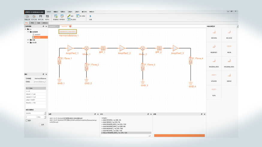Close the newSch2 schematic tab
262x147 pixels.
coord(70,26)
